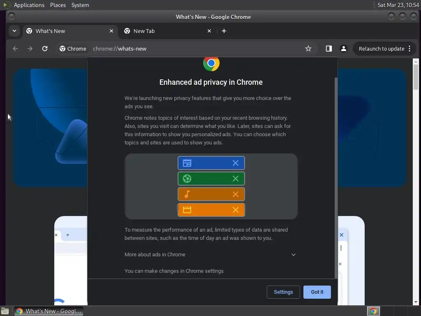Click the Got it button

pos(317,292)
